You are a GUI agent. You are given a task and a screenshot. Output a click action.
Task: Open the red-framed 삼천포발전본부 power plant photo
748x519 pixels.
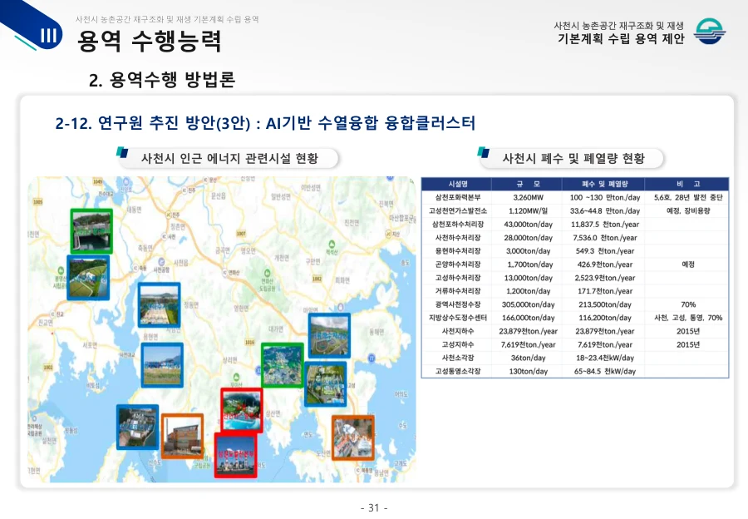click(236, 455)
